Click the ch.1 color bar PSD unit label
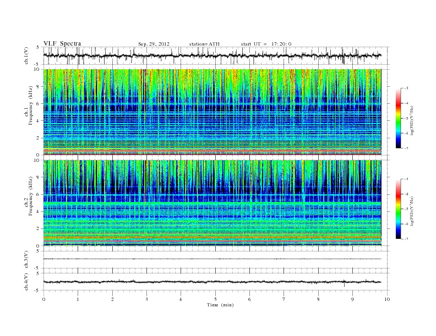The width and height of the screenshot is (436, 336). (x=412, y=120)
